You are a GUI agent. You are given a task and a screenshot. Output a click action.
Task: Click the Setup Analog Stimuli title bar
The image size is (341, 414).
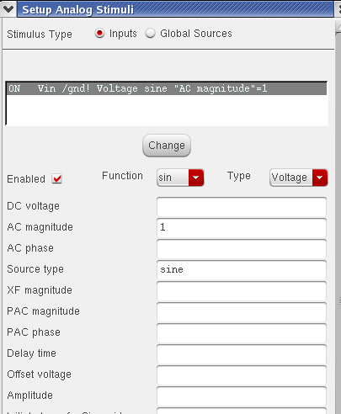(175, 9)
